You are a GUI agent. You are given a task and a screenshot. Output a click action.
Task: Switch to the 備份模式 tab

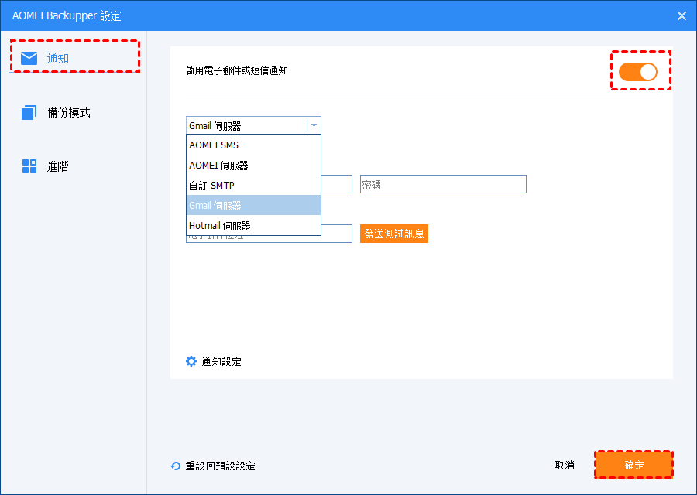pyautogui.click(x=68, y=112)
